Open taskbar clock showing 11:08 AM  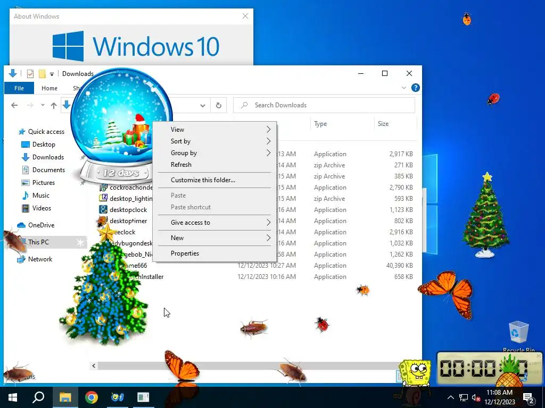(x=499, y=397)
